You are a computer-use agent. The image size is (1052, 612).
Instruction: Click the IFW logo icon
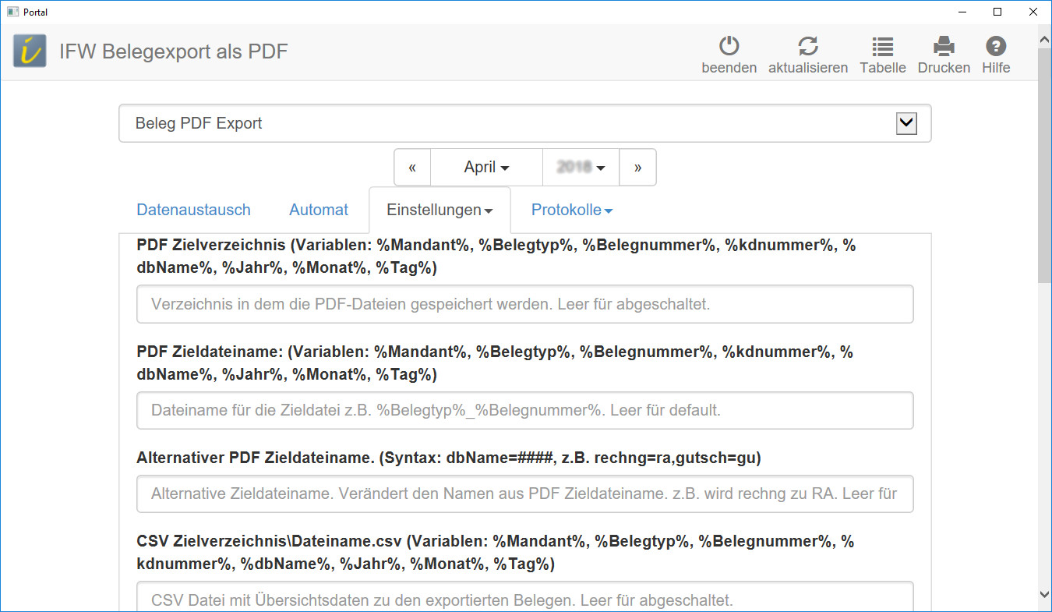pyautogui.click(x=30, y=51)
